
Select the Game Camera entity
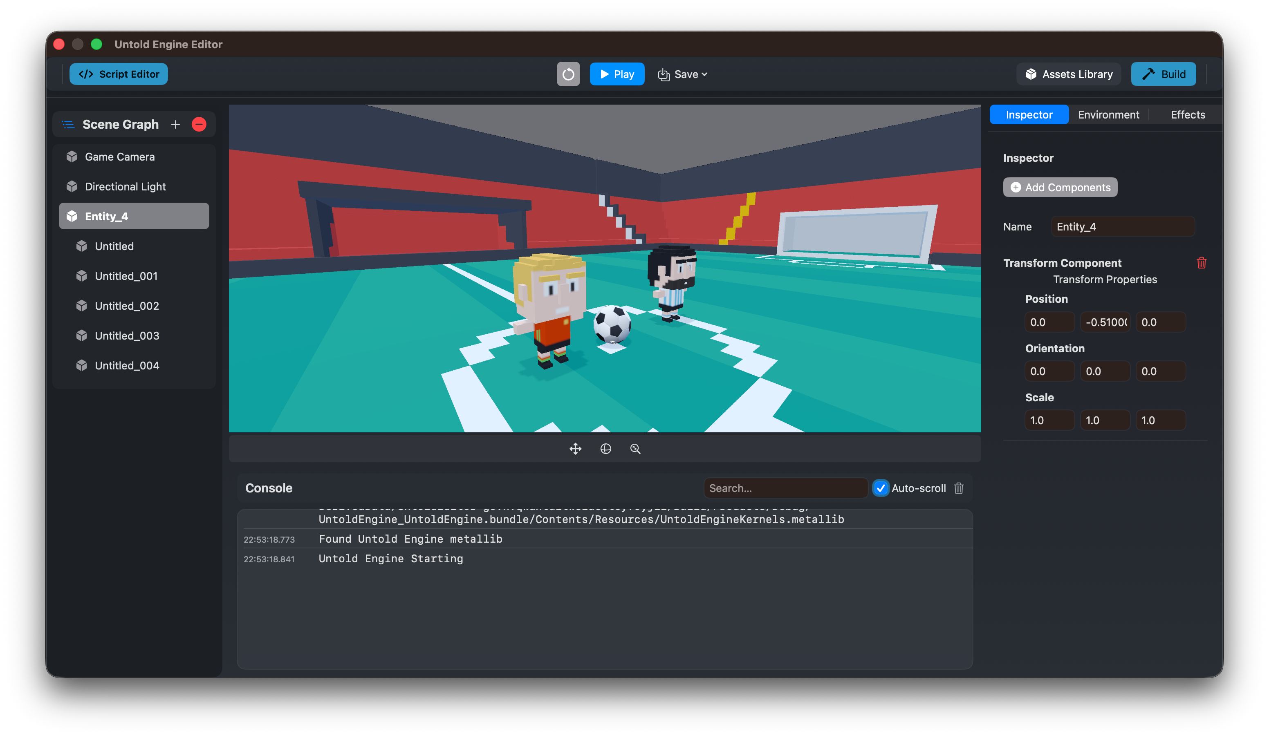(x=120, y=157)
